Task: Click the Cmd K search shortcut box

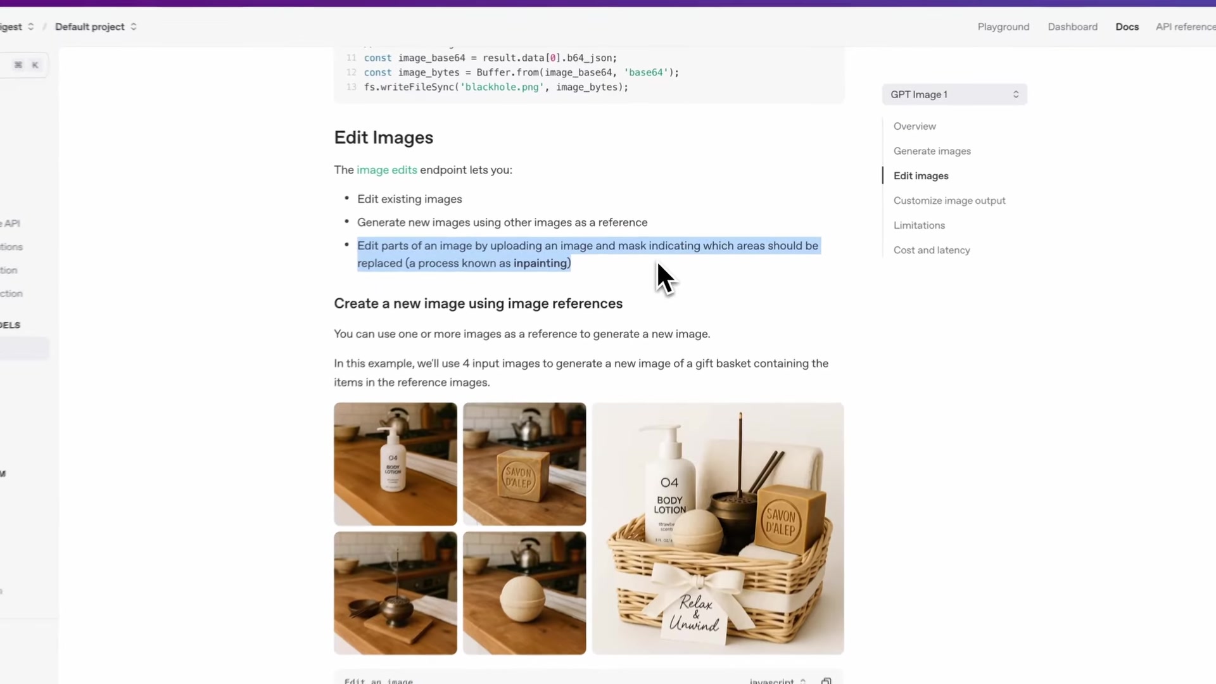Action: pos(27,65)
